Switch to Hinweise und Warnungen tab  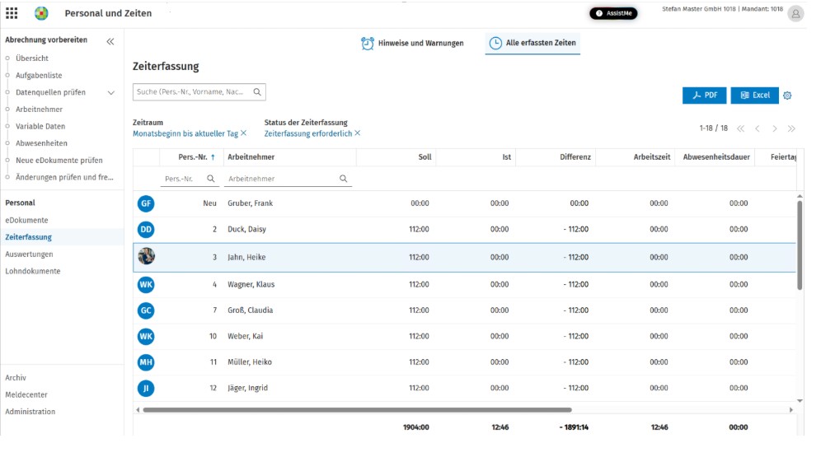413,44
